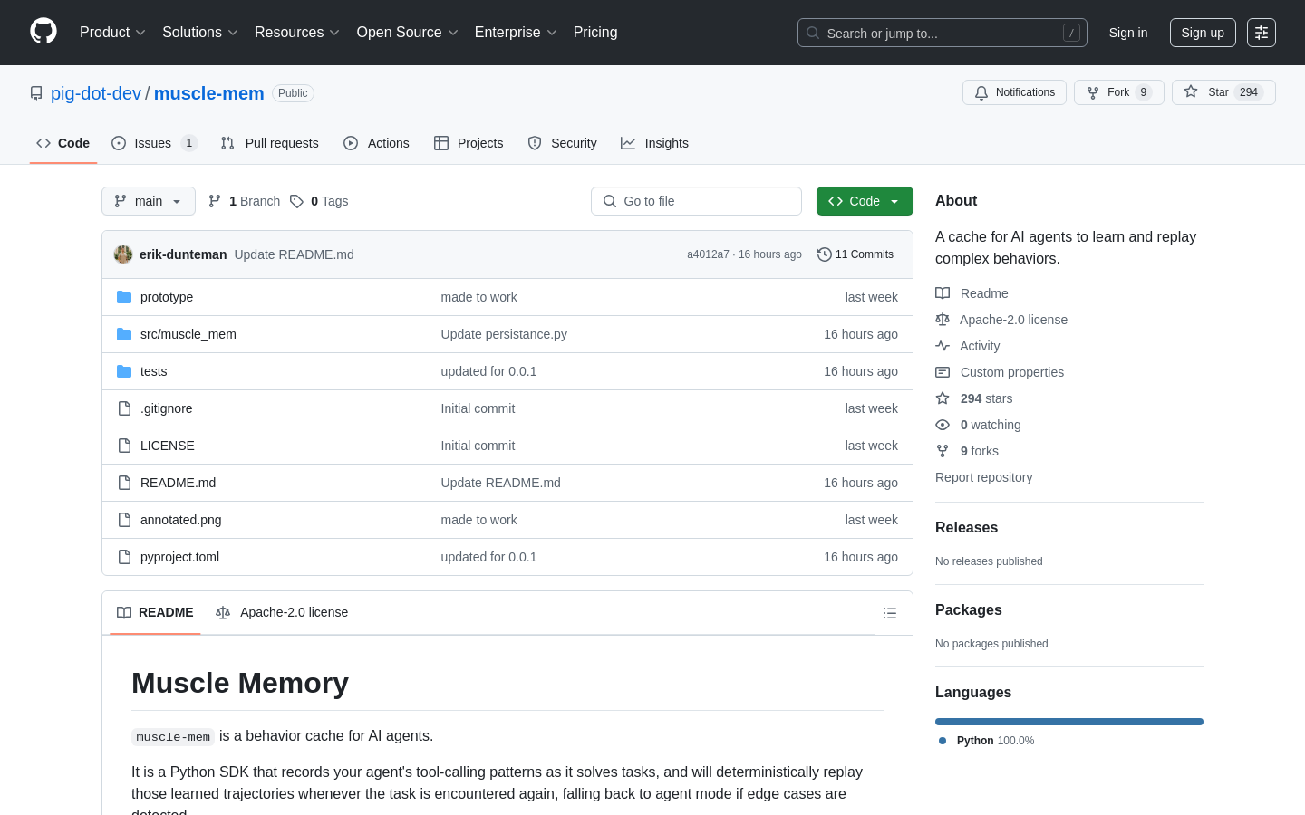Viewport: 1305px width, 815px height.
Task: Switch to the Security tab
Action: [x=562, y=143]
